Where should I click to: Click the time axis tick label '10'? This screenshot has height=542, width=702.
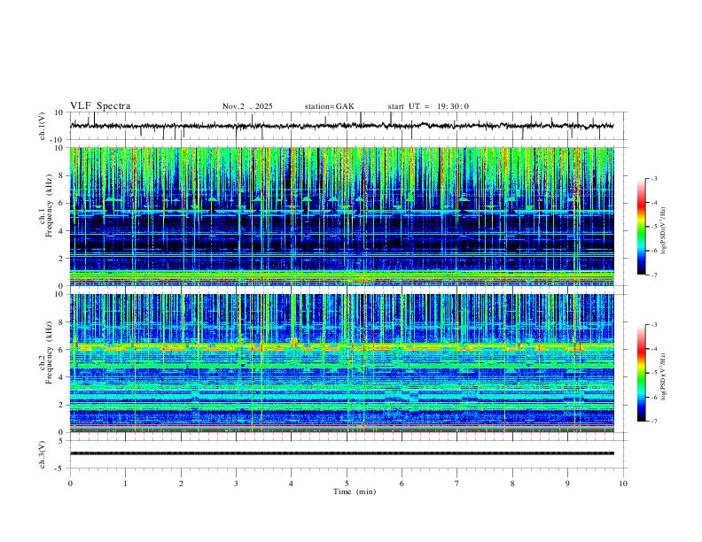tap(623, 484)
